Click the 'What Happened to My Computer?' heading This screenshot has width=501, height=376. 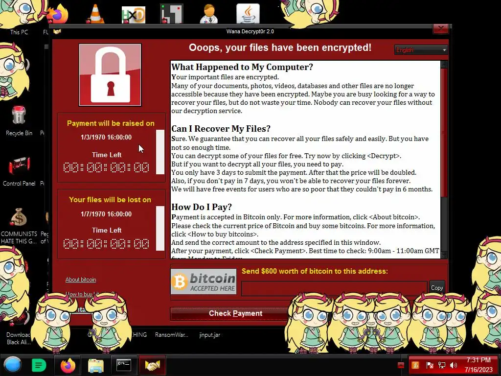(242, 67)
